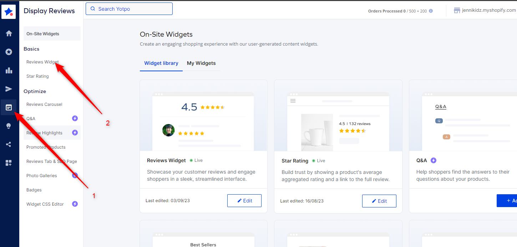
Task: Click the Optimize section label
Action: [x=35, y=91]
